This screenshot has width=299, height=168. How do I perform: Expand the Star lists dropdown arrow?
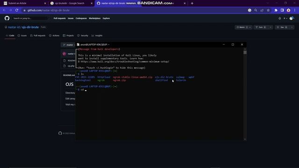tap(292, 27)
